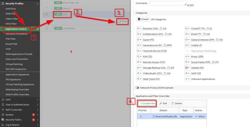This screenshot has height=127, width=250.
Task: Click the Edit button for the LAN profile
Action: tap(123, 22)
